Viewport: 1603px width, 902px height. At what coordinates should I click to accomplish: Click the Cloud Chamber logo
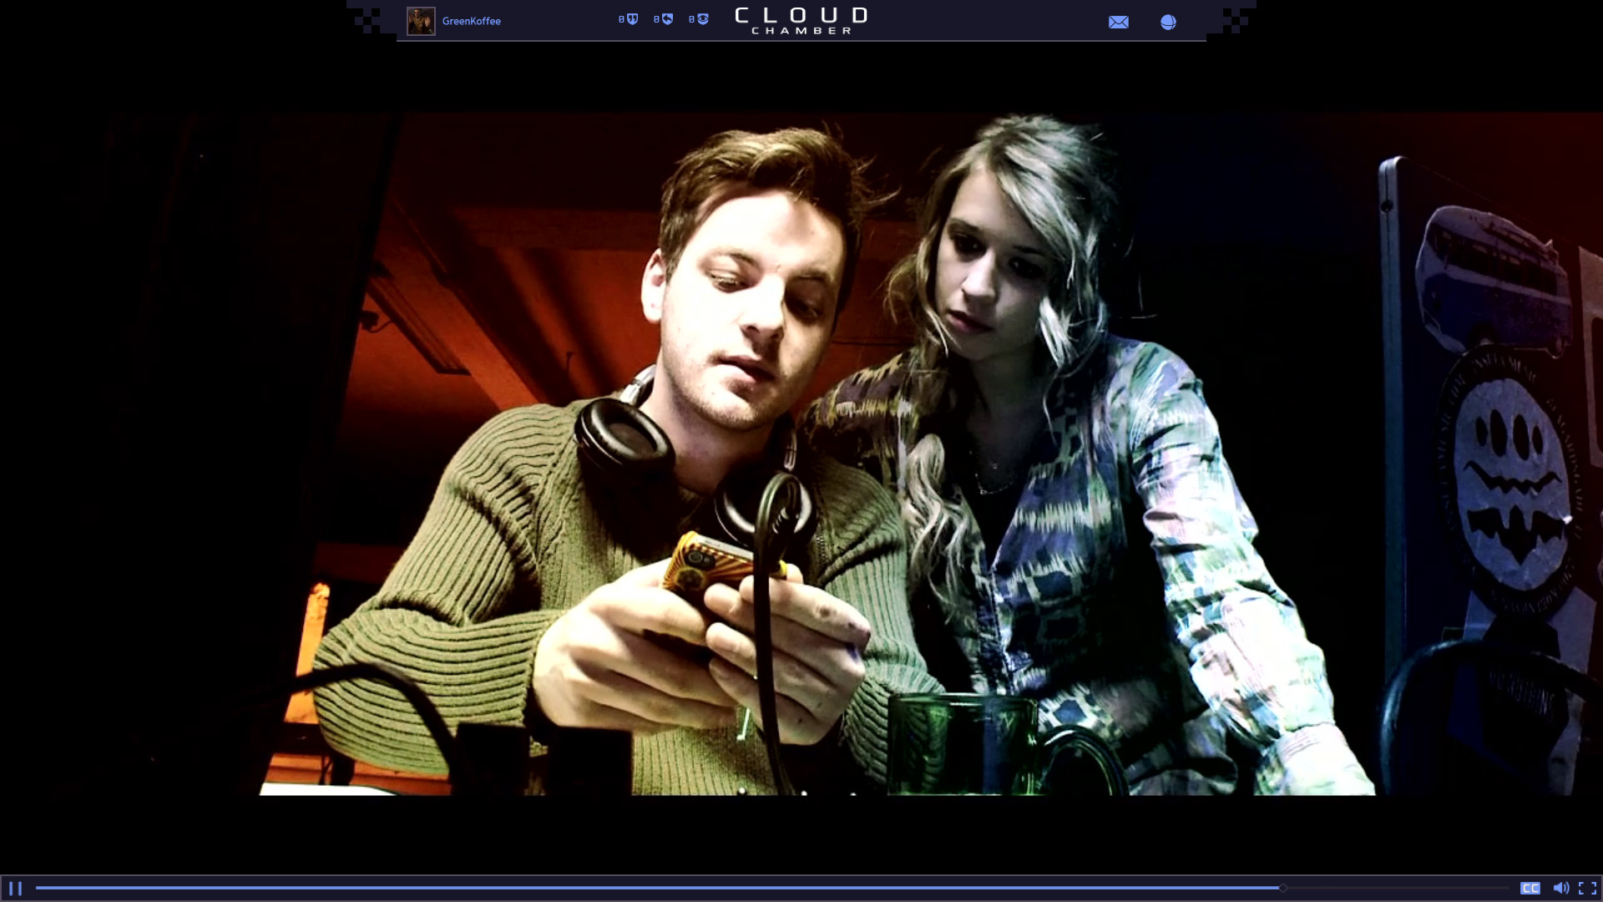801,21
